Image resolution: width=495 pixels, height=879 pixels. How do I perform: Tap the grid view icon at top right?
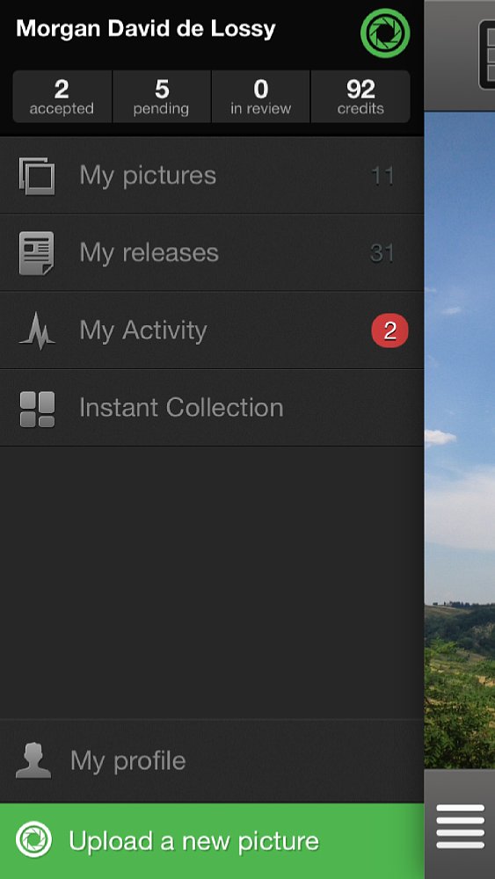(x=486, y=54)
